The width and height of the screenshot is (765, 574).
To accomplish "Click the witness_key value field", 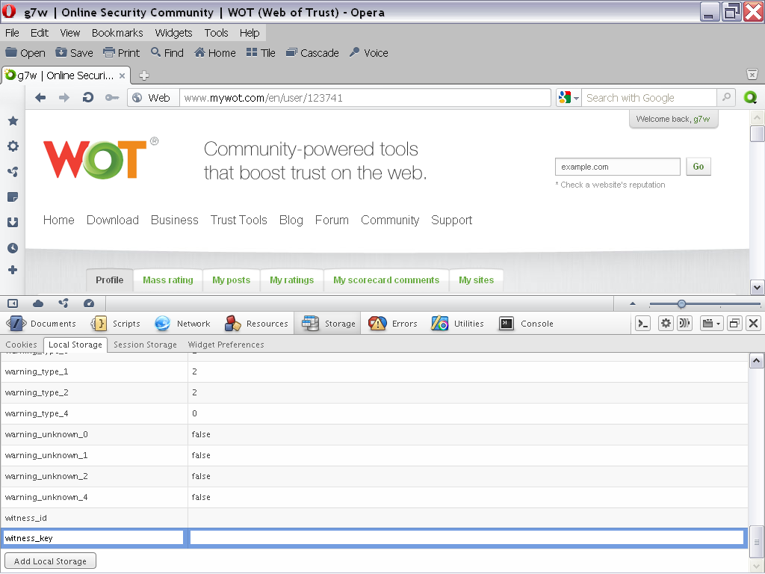I will pos(467,538).
